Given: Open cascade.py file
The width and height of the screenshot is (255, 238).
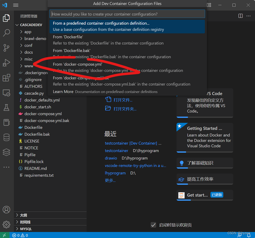Looking at the screenshot, I should (34, 93).
